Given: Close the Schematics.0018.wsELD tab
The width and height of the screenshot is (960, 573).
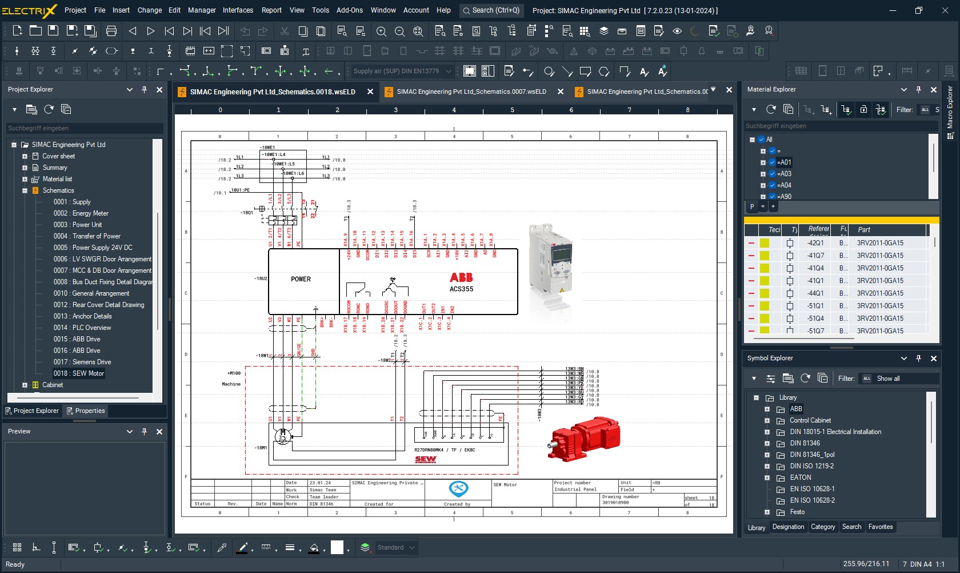Looking at the screenshot, I should click(x=370, y=91).
